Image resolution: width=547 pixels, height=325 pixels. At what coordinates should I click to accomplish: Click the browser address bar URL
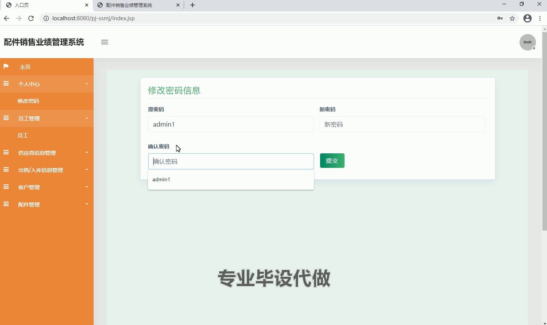click(94, 18)
